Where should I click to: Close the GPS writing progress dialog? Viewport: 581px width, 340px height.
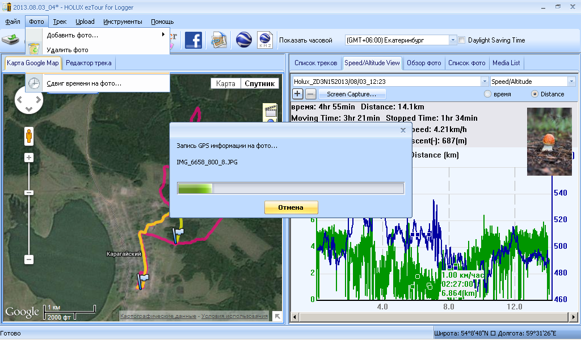point(403,130)
